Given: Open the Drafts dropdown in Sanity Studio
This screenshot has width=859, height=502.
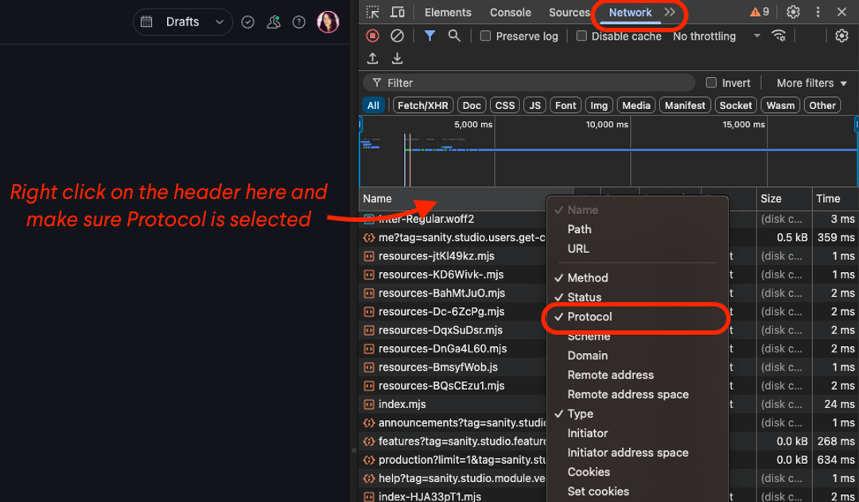Looking at the screenshot, I should click(x=182, y=21).
